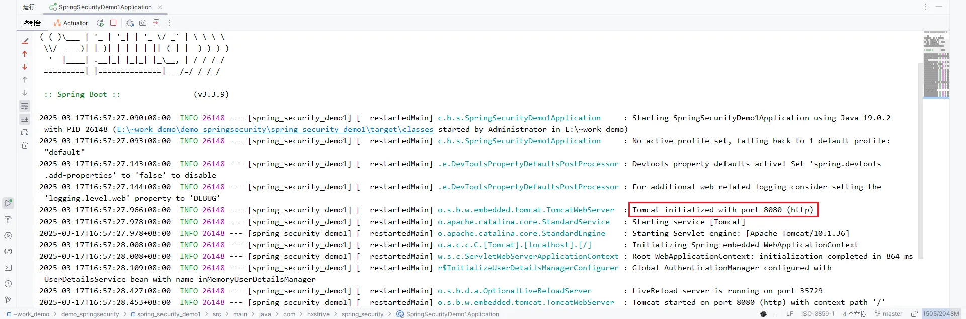The height and width of the screenshot is (319, 966).
Task: Click spring_security breadcrumb segment
Action: 362,314
